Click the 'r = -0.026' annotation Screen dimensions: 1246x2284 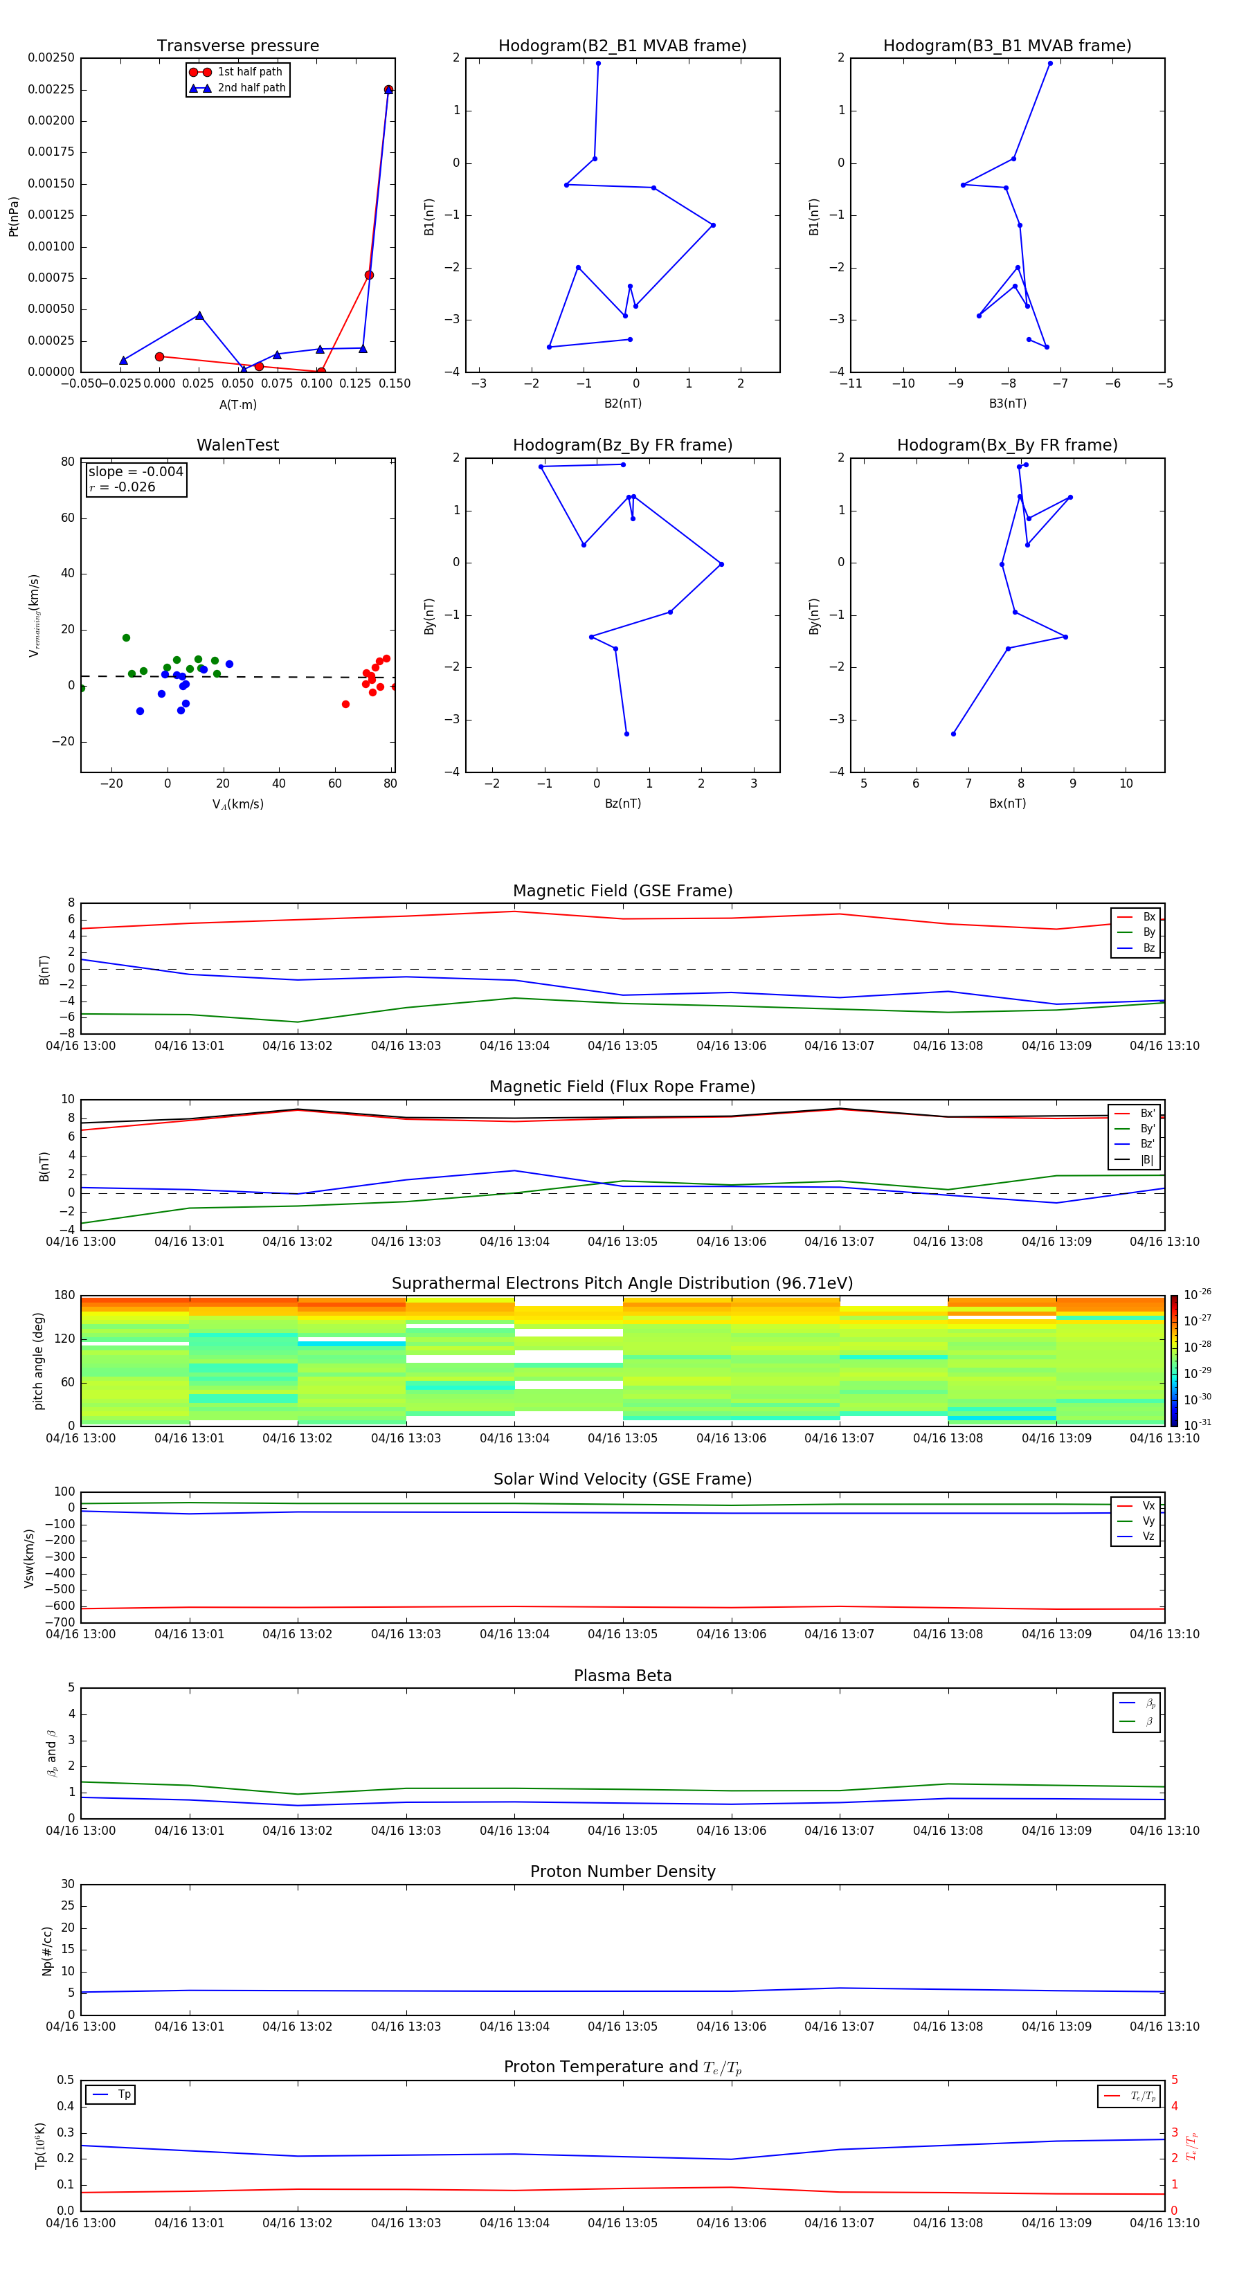point(123,487)
